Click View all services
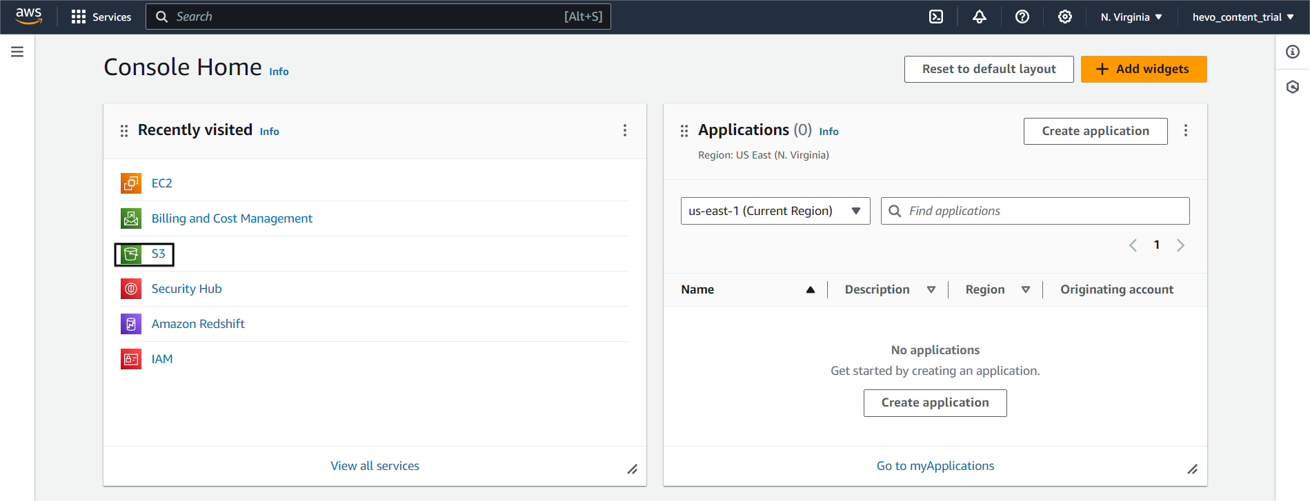1310x501 pixels. pyautogui.click(x=375, y=466)
